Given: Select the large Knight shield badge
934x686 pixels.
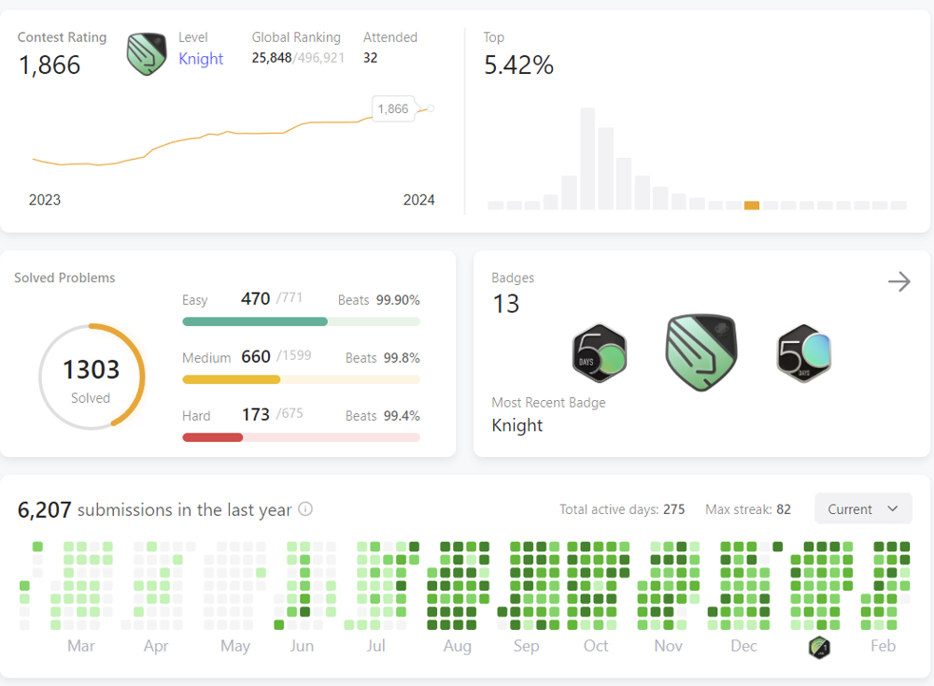Looking at the screenshot, I should point(702,352).
